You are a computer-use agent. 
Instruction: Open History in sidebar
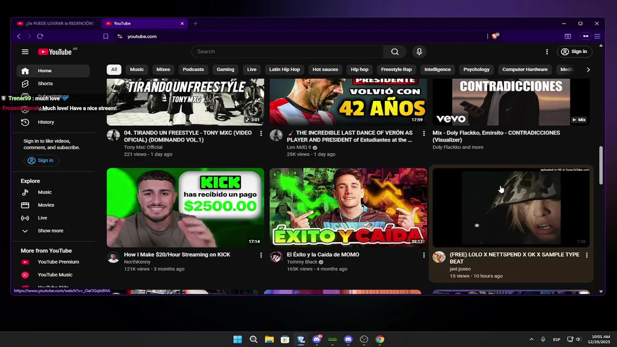pos(53,122)
